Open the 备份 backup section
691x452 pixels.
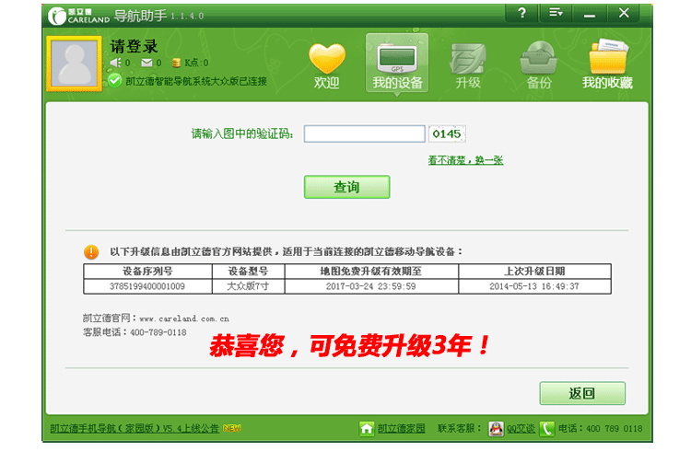(x=539, y=66)
